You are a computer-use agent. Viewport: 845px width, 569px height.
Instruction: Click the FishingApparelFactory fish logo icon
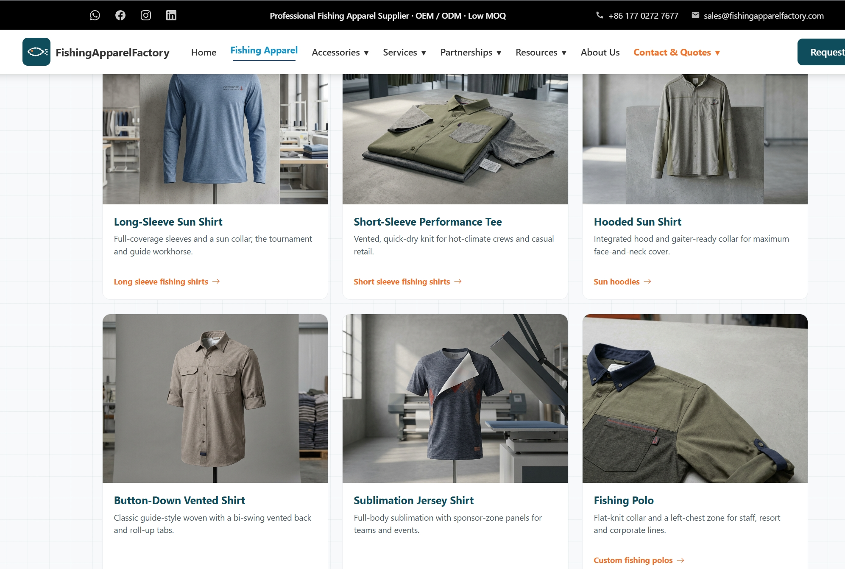pyautogui.click(x=36, y=52)
